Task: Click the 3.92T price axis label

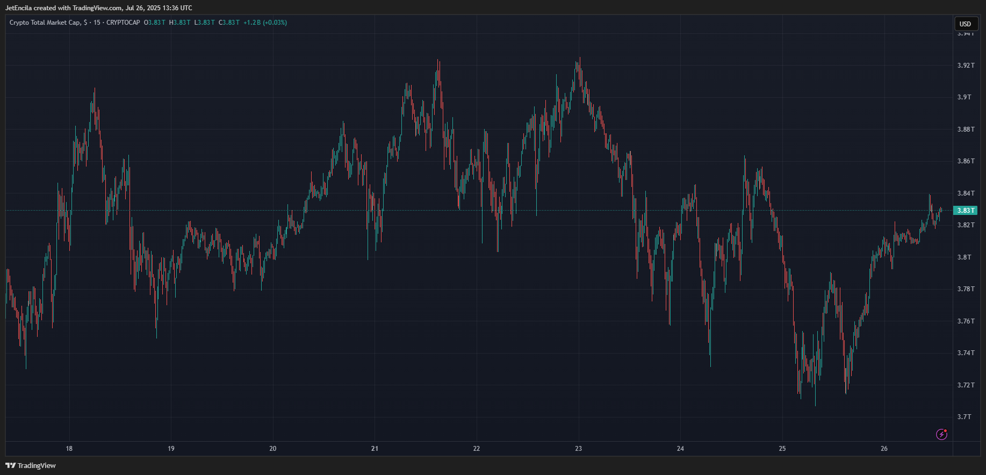Action: 966,66
